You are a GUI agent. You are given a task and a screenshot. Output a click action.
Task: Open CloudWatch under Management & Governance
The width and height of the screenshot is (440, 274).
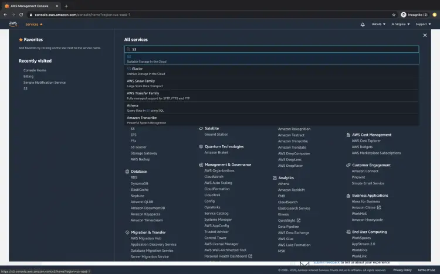(x=214, y=176)
